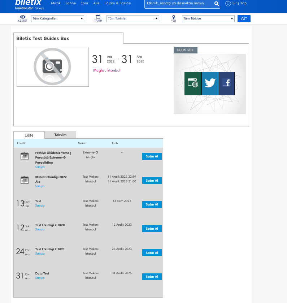Open the Tüm Türkiye location dropdown
The height and width of the screenshot is (303, 287).
[x=208, y=18]
